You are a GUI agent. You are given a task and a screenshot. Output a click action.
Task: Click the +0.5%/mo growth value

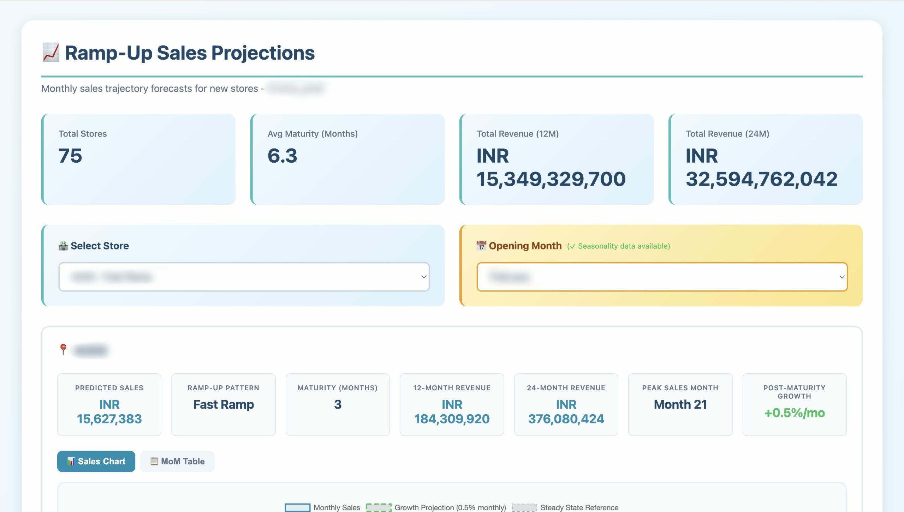tap(795, 412)
